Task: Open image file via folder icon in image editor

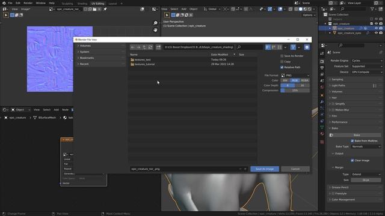Action: [x=94, y=9]
